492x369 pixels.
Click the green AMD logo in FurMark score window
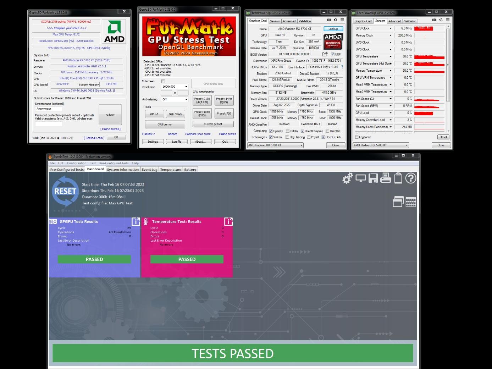coord(114,32)
